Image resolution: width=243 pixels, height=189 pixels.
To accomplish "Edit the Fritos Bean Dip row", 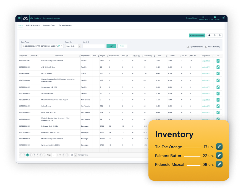I will pyautogui.click(x=218, y=113).
